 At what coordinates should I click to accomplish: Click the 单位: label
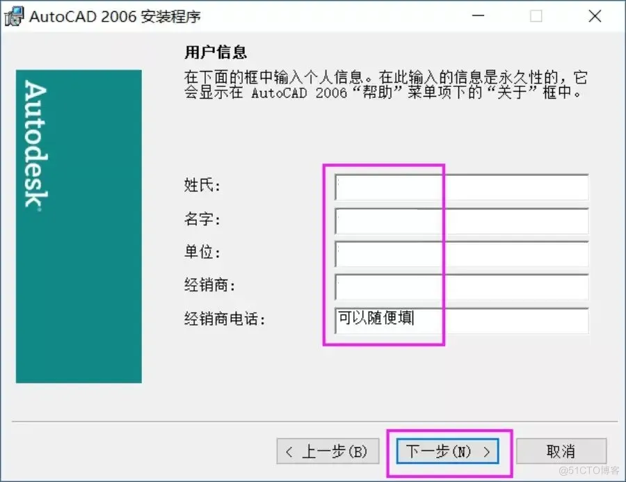202,252
